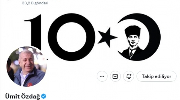
Task: Select the Ümit Özdağ display name
Action: pyautogui.click(x=22, y=96)
